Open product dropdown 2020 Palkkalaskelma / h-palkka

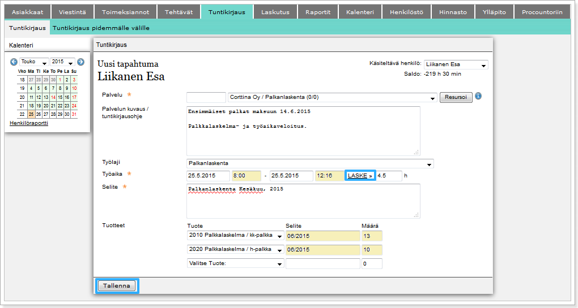235,250
